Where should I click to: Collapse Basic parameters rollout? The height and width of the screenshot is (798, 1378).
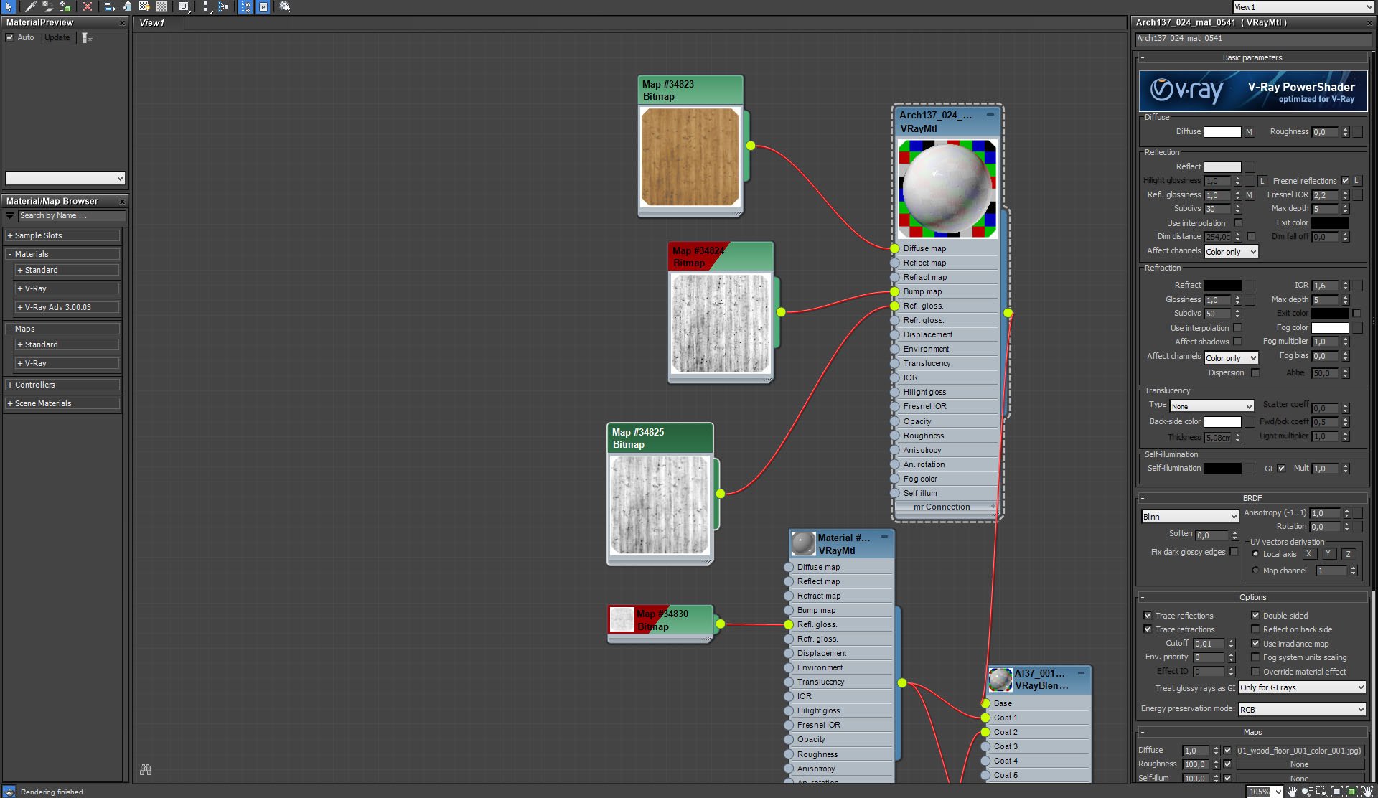(x=1252, y=57)
